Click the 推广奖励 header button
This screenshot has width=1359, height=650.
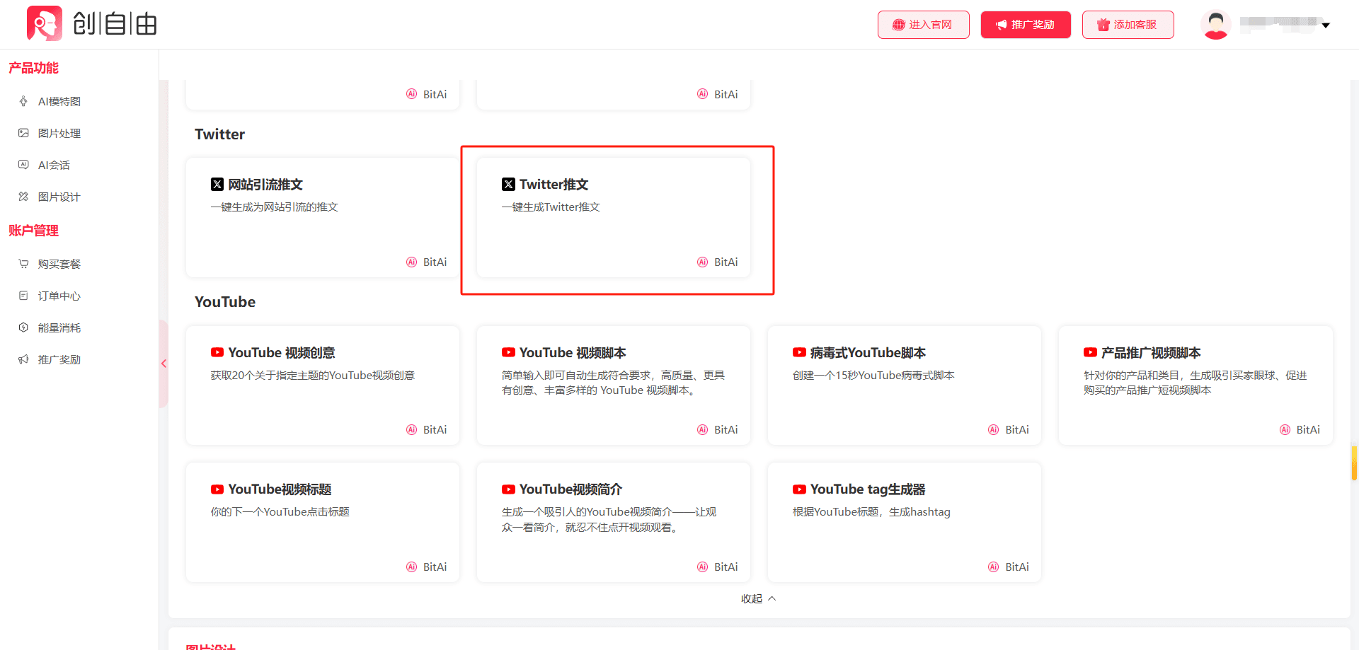click(1026, 25)
